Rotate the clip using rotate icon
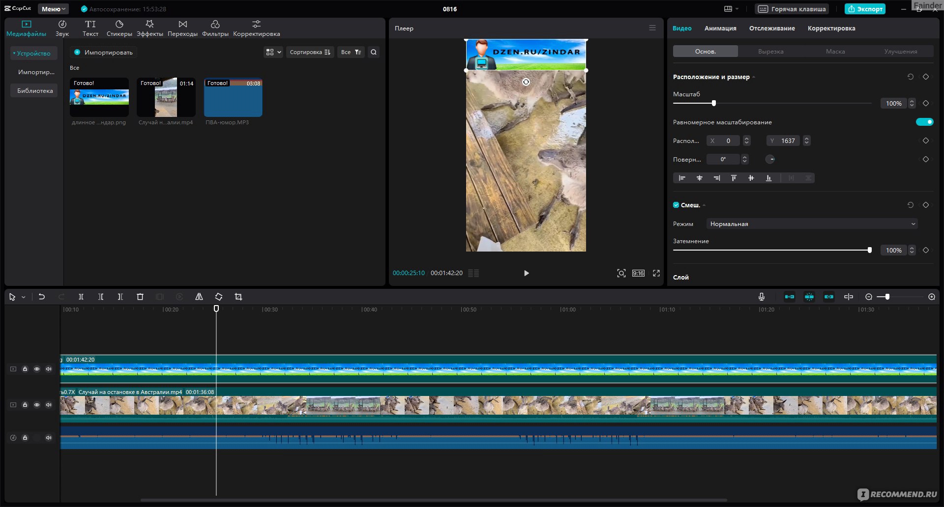944x507 pixels. click(219, 297)
